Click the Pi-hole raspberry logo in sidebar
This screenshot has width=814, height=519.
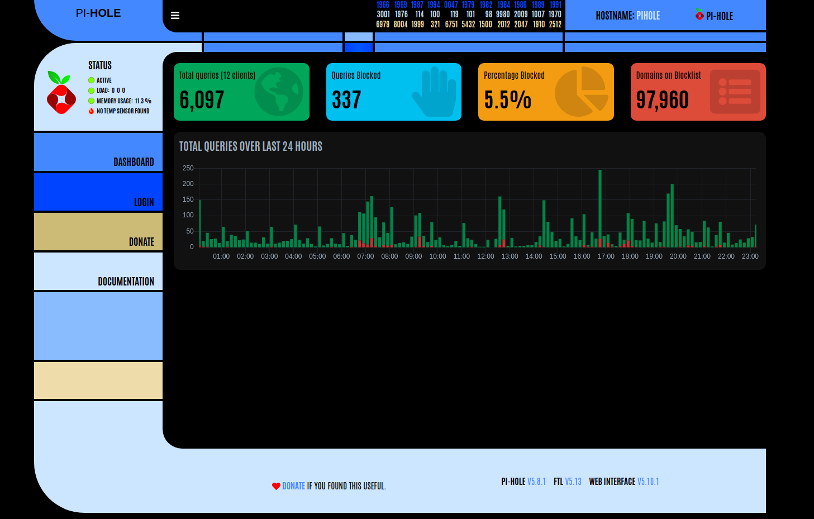click(61, 93)
